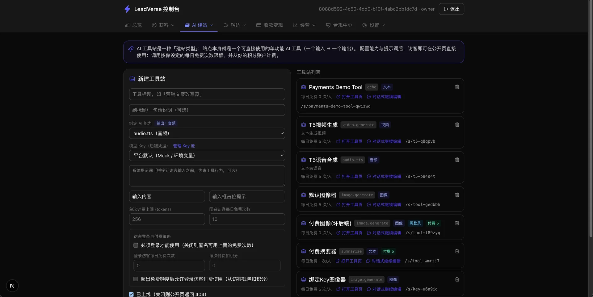This screenshot has width=593, height=297.
Task: Open 打开工具页 for 付费摘要器
Action: pyautogui.click(x=349, y=261)
